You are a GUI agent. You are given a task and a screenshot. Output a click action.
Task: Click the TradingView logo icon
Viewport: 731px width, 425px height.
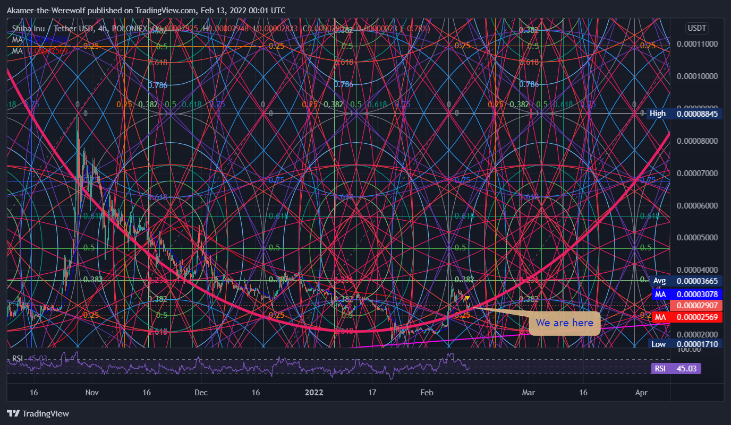(x=14, y=413)
